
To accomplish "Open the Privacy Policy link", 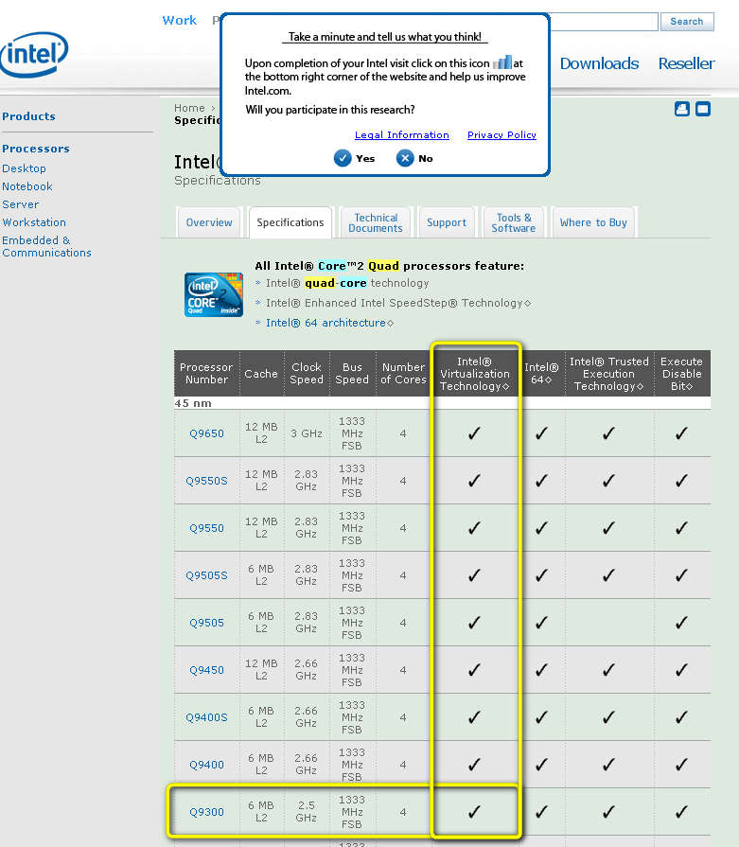I will pyautogui.click(x=501, y=135).
